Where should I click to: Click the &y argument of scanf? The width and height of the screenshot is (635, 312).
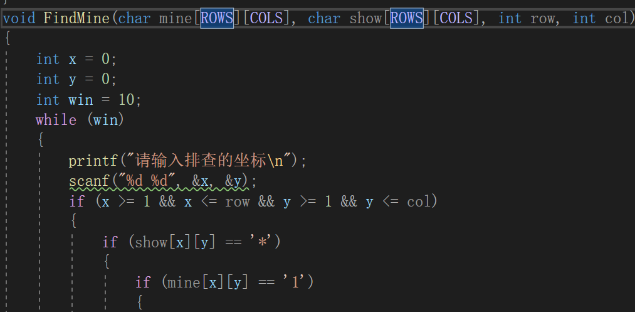(233, 181)
